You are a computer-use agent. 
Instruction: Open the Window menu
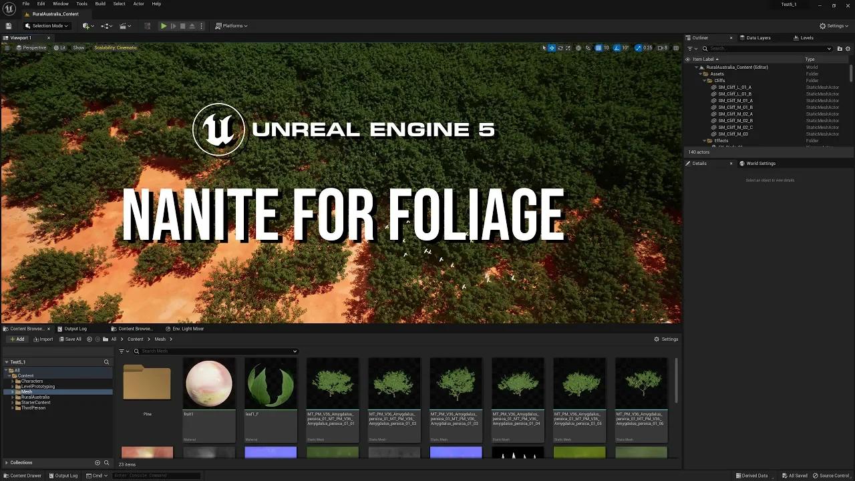[x=61, y=3]
